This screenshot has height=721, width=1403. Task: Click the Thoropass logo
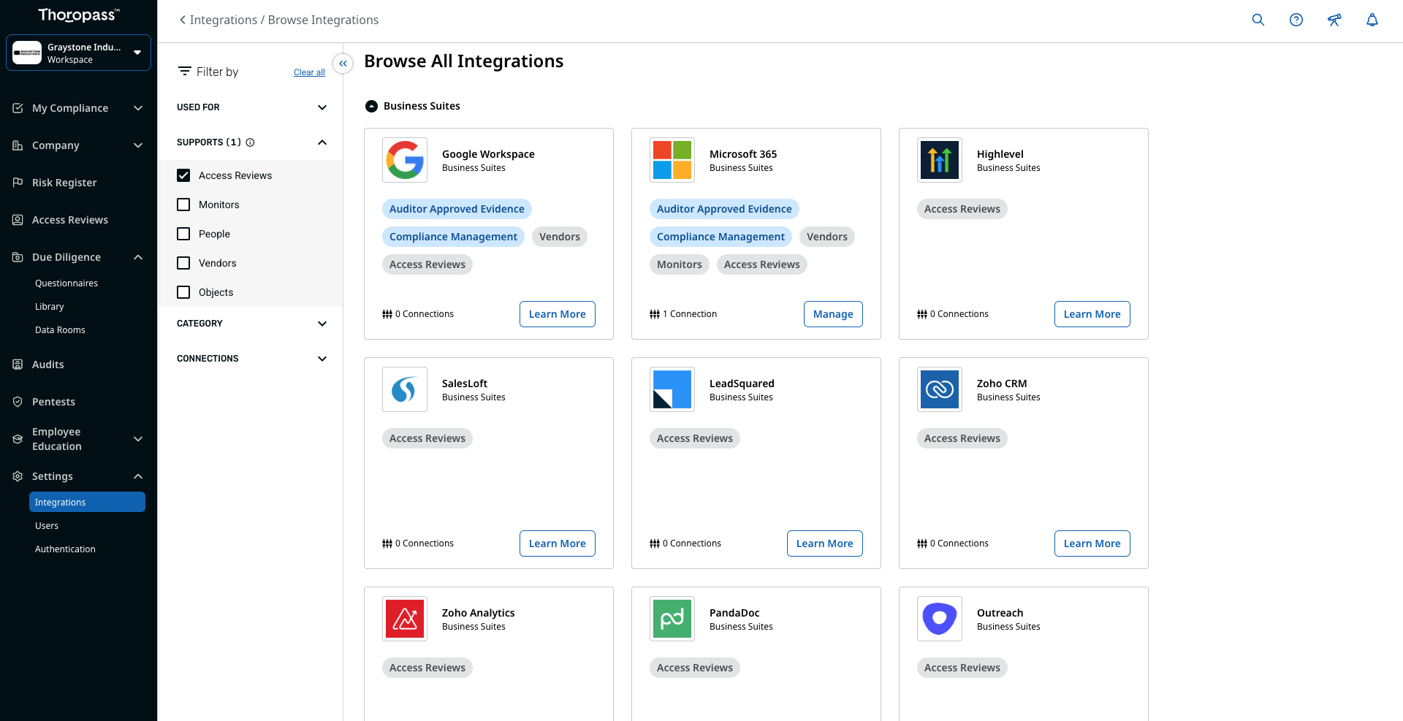point(78,15)
